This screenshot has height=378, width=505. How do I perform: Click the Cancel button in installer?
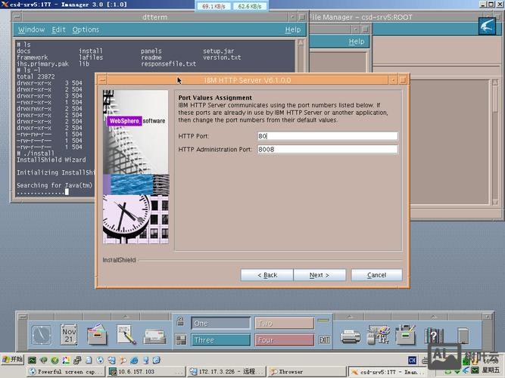376,275
